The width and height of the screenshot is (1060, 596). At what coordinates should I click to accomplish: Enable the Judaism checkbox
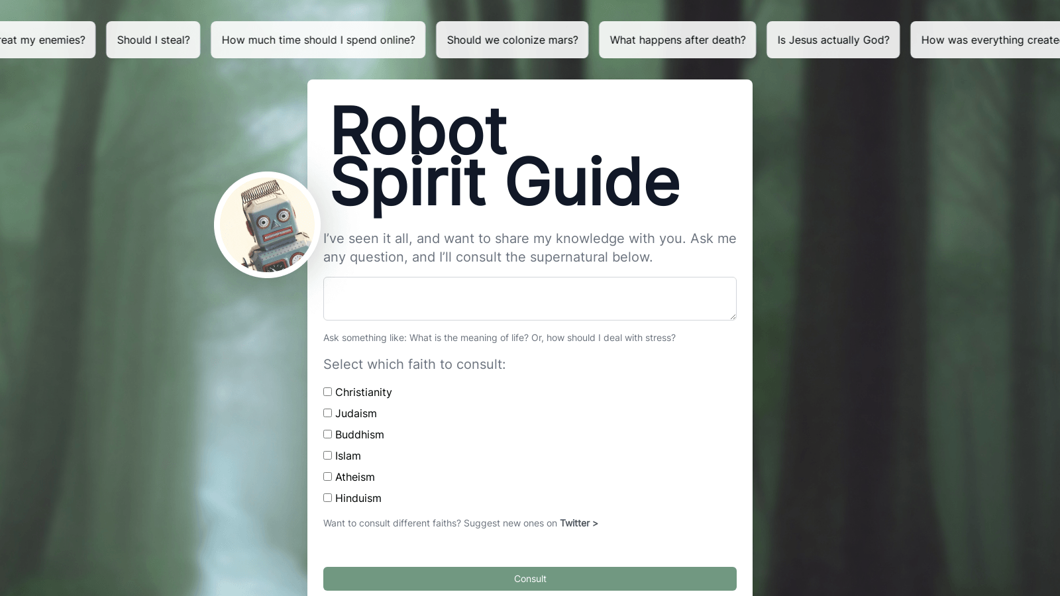pos(327,413)
